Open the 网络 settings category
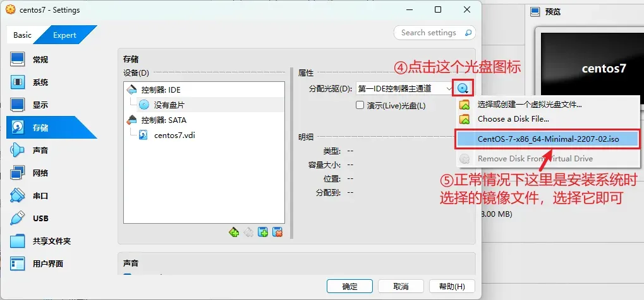This screenshot has height=300, width=644. tap(40, 173)
